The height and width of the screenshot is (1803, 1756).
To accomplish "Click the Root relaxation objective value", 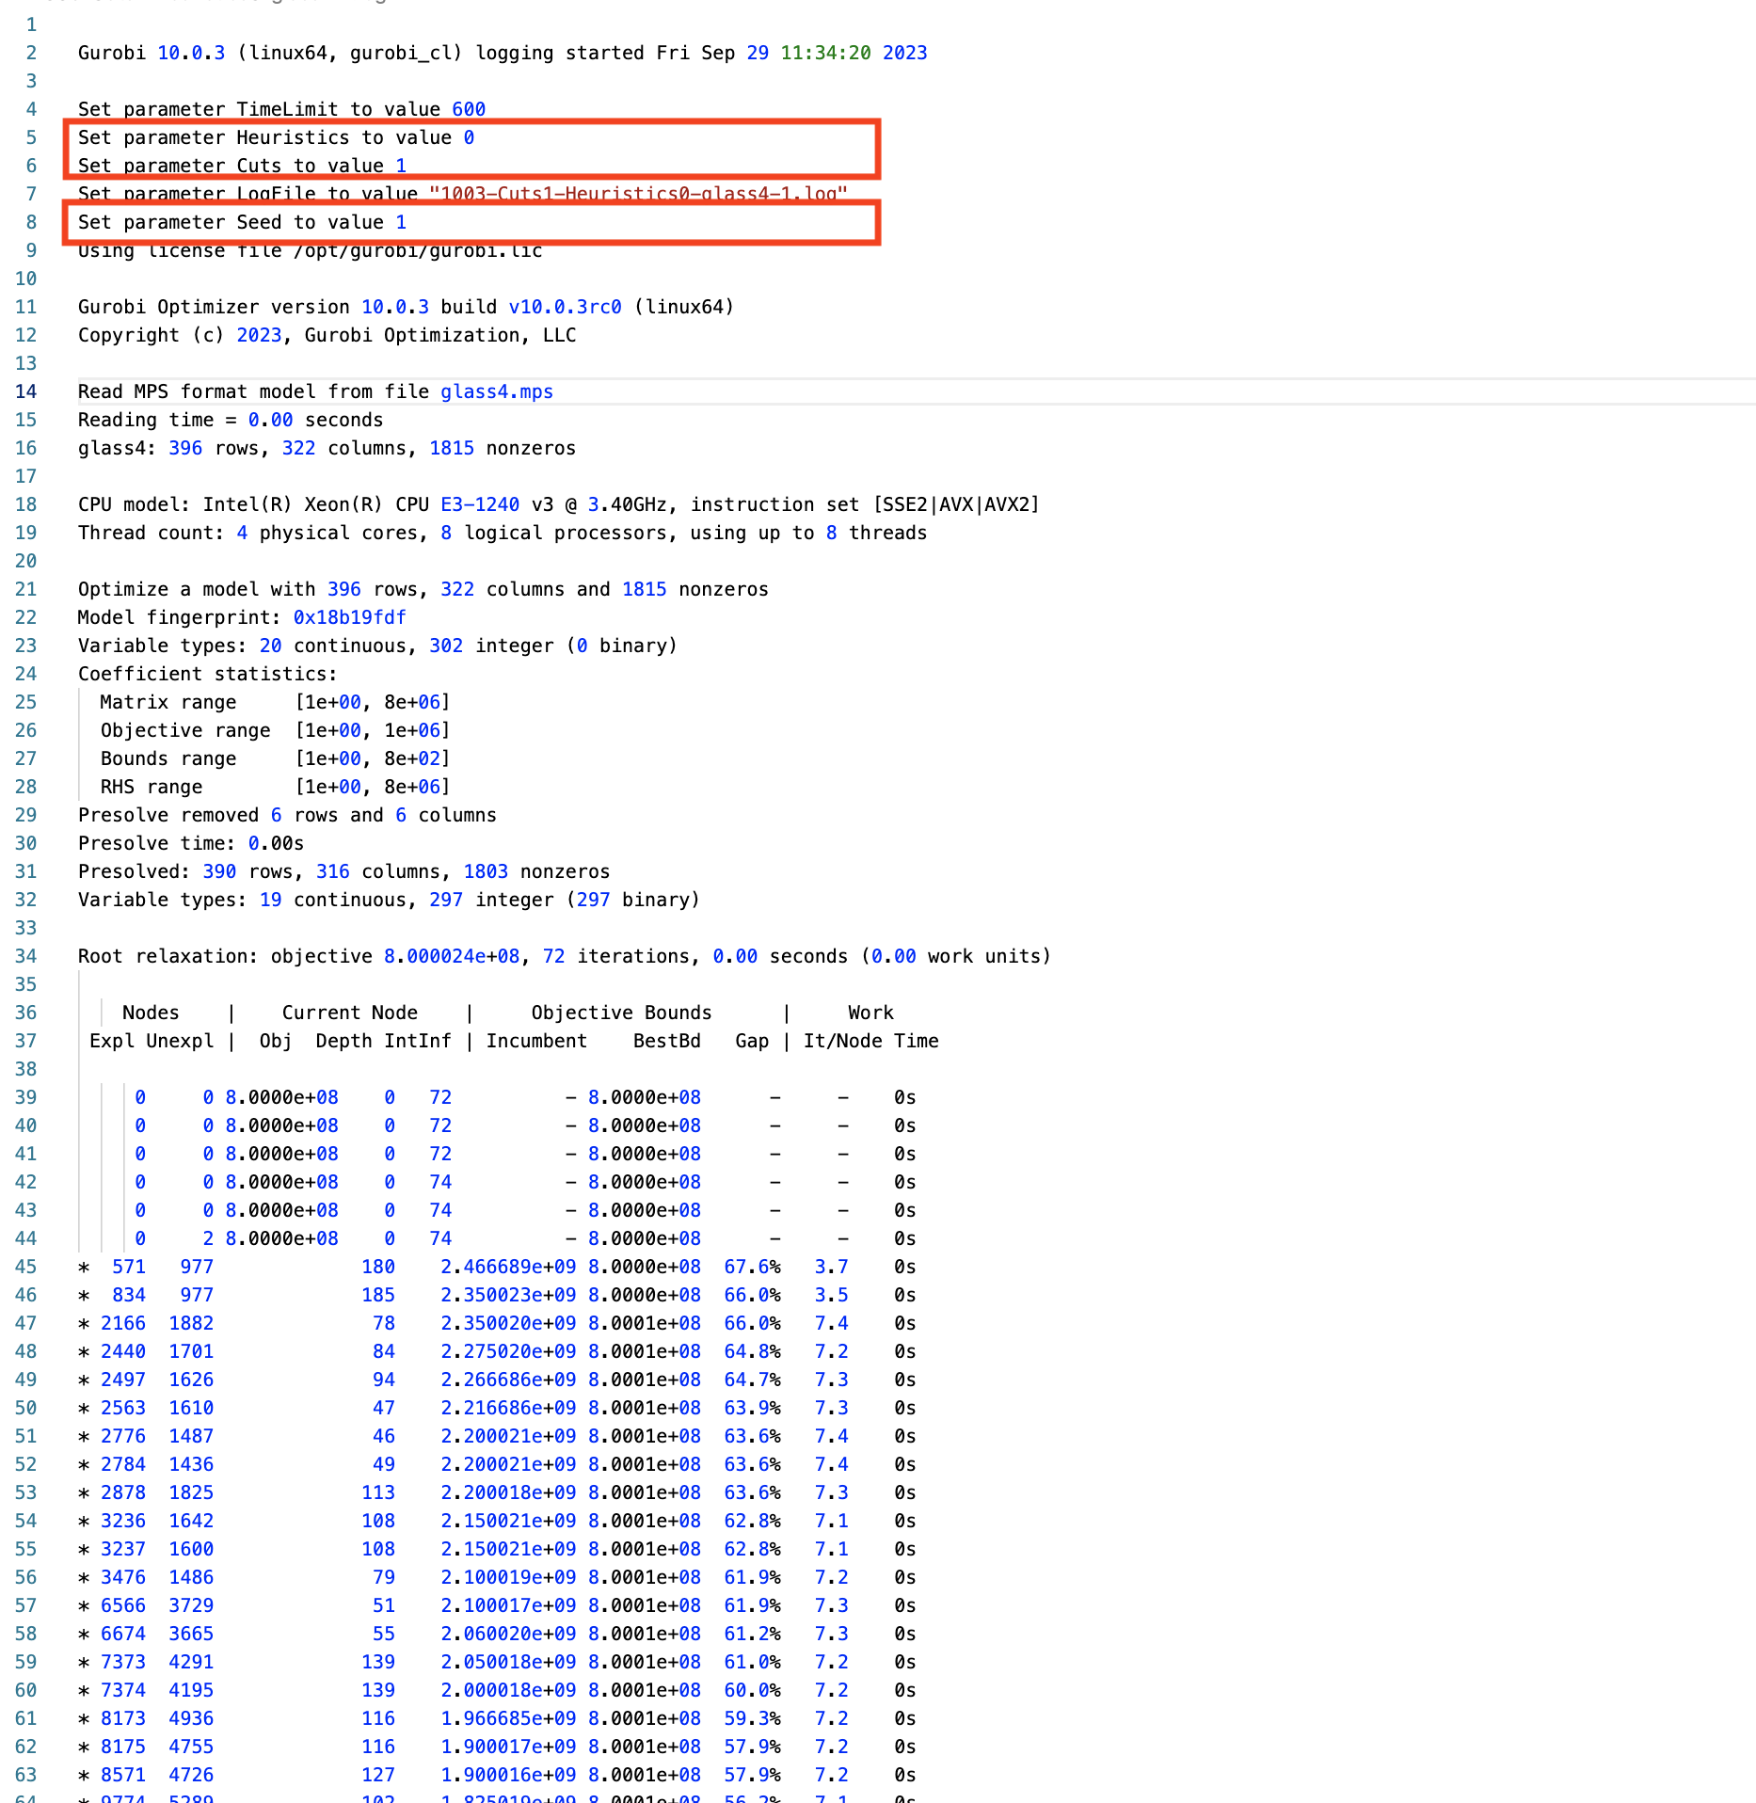I will [x=451, y=956].
